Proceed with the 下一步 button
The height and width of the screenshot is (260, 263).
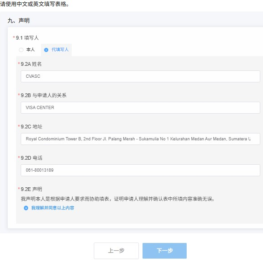pyautogui.click(x=165, y=251)
